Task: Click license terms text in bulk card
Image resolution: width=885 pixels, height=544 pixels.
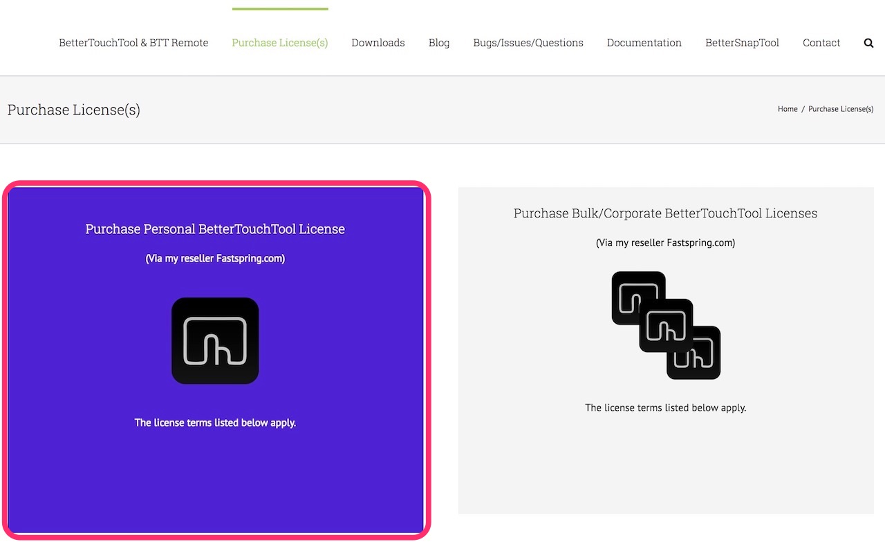Action: coord(666,407)
